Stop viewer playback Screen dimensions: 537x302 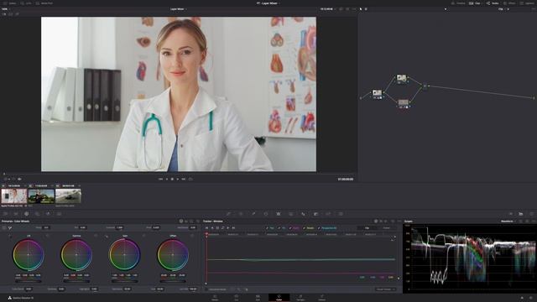[x=172, y=179]
